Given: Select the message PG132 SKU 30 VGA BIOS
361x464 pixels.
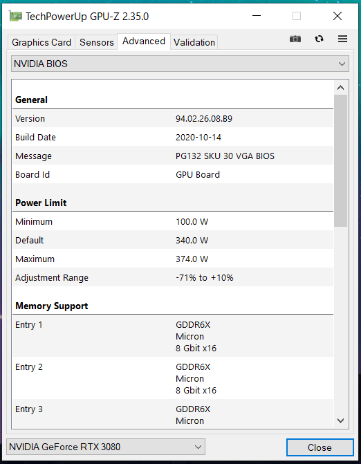Looking at the screenshot, I should 225,156.
